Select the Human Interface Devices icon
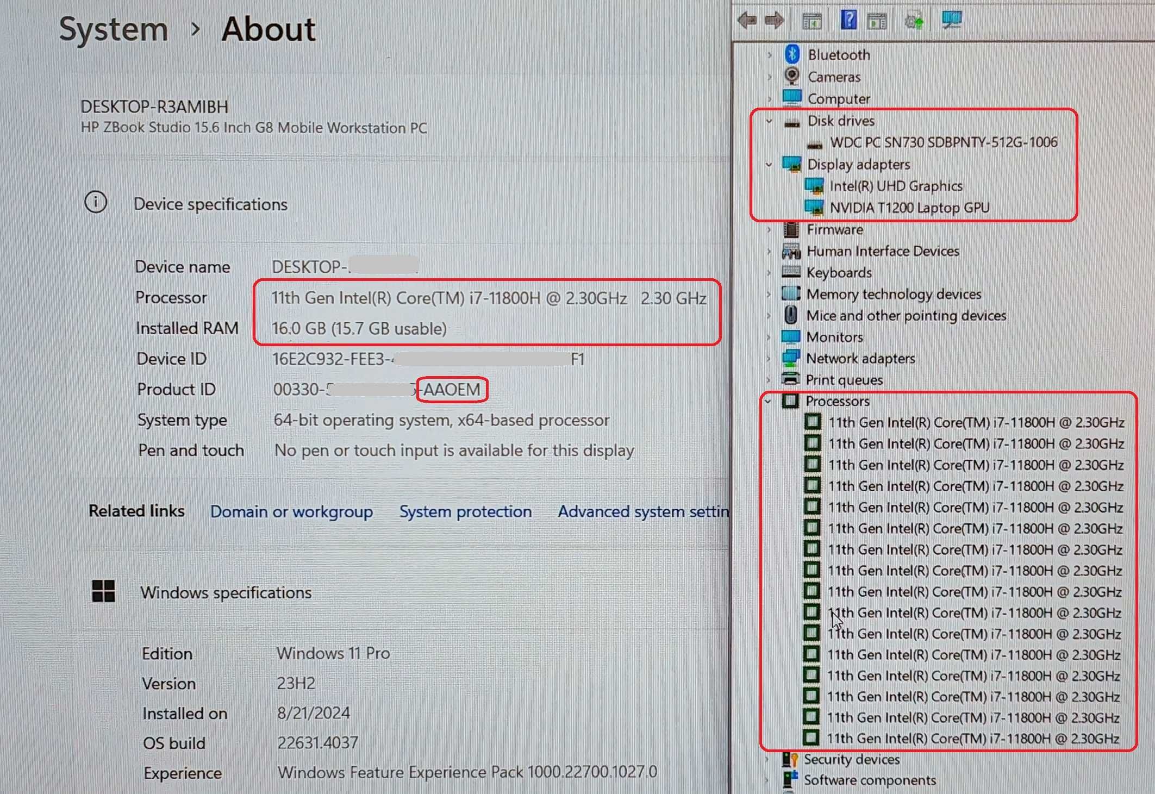The width and height of the screenshot is (1155, 794). (x=791, y=251)
